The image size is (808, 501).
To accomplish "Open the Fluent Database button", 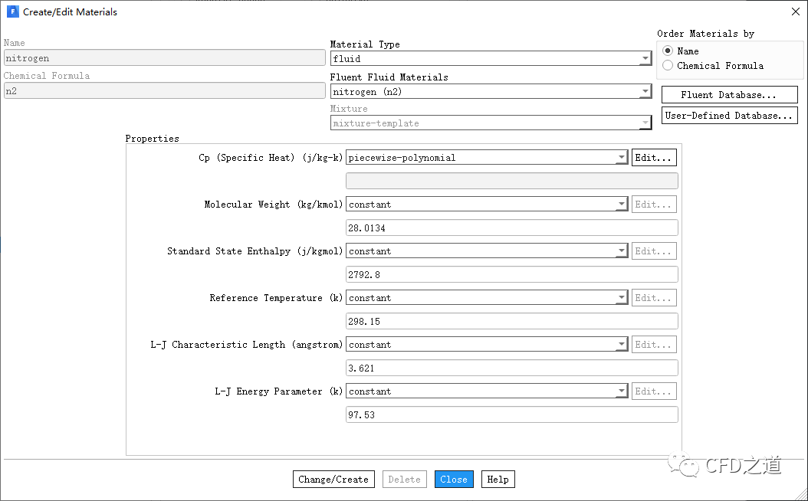I will [728, 95].
